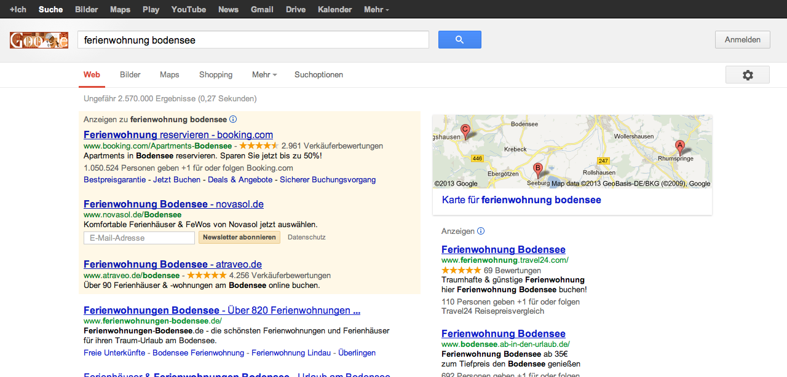
Task: Click map marker B near Seeburg
Action: click(537, 169)
